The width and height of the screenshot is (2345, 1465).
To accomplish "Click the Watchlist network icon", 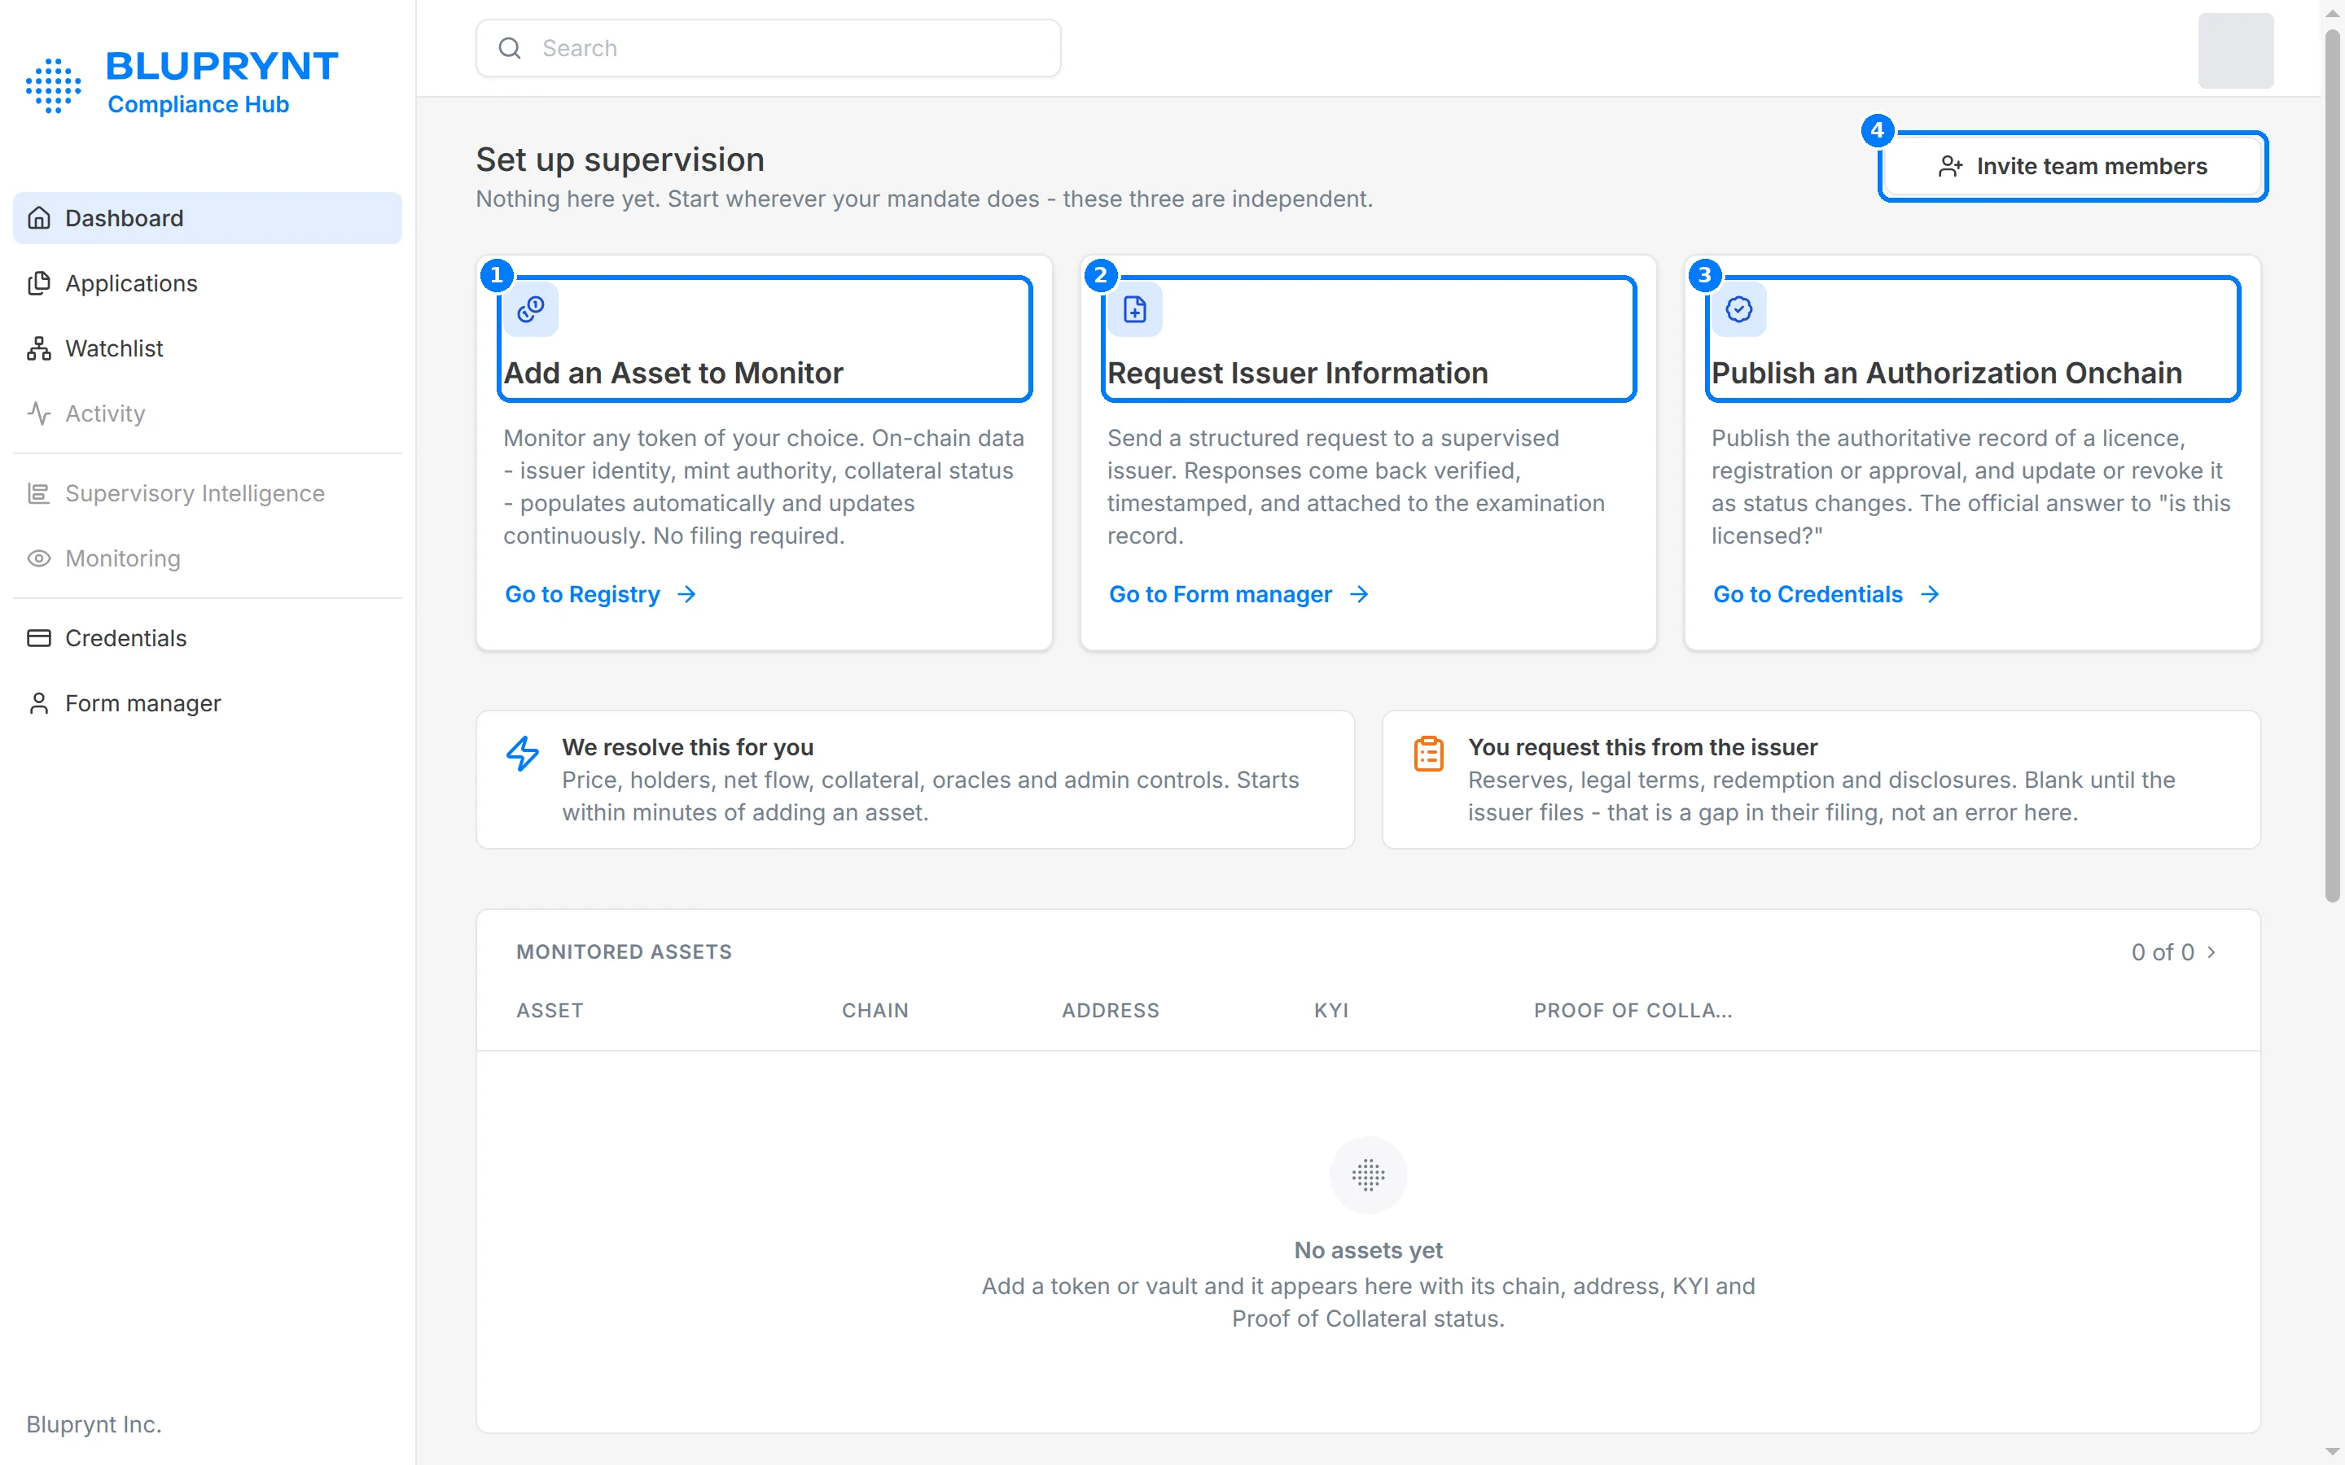I will pos(39,348).
